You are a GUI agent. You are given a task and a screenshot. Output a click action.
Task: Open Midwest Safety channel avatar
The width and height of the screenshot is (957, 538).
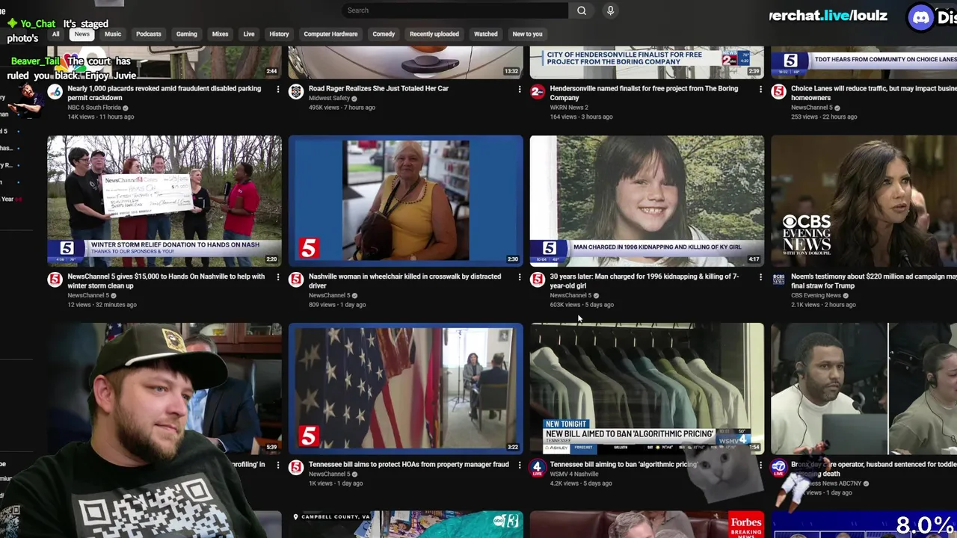tap(296, 91)
